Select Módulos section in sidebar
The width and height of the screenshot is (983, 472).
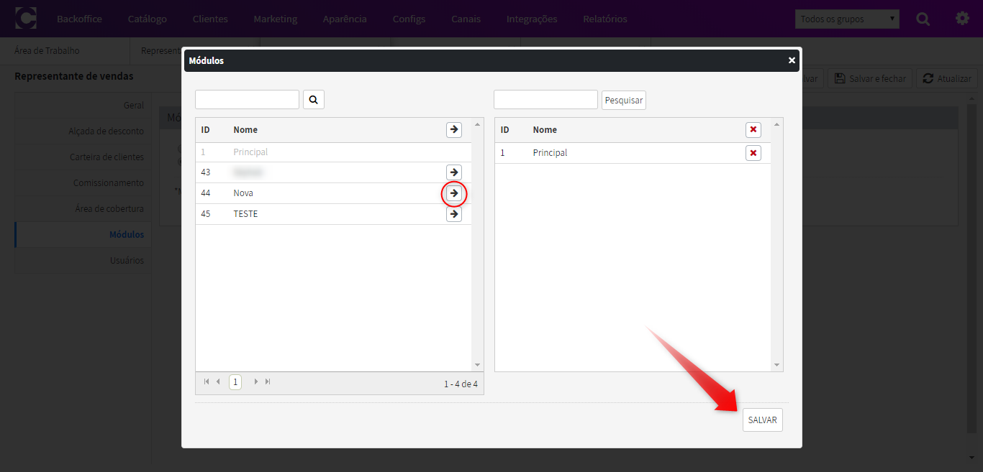[x=83, y=234]
